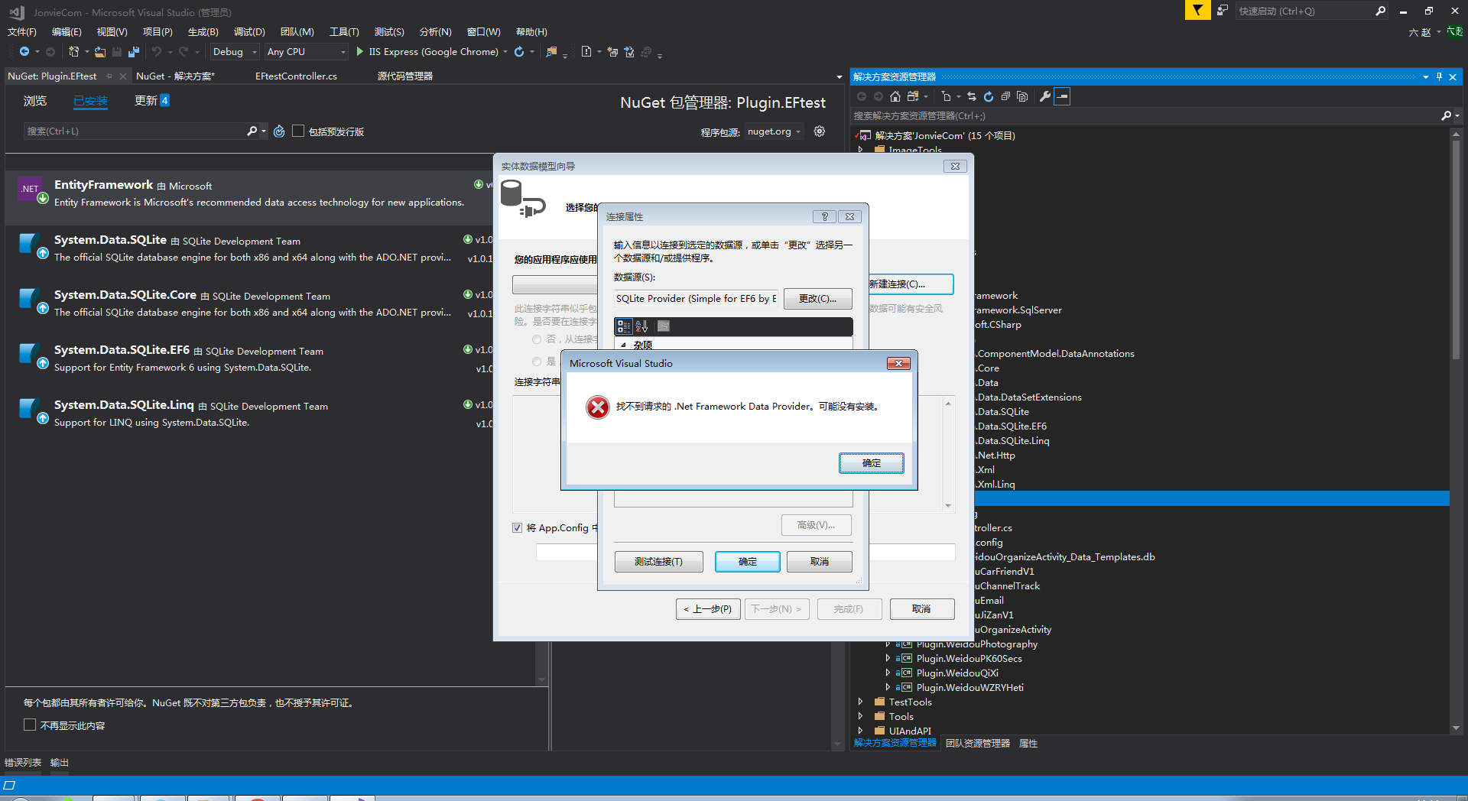This screenshot has height=801, width=1468.
Task: Switch to EFtestController.cs tab
Action: click(296, 76)
